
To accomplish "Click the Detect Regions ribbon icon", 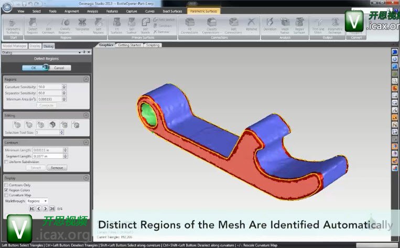I will (33, 26).
